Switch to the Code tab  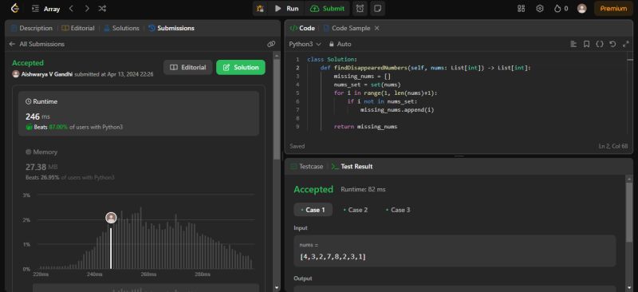tap(302, 28)
